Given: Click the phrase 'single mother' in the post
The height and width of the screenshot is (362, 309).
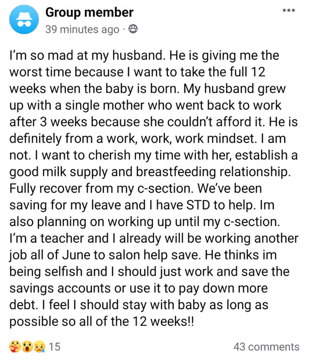Looking at the screenshot, I should (105, 106).
